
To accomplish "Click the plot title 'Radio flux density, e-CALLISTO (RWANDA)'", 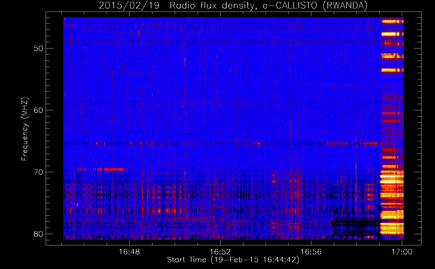I will (x=269, y=6).
